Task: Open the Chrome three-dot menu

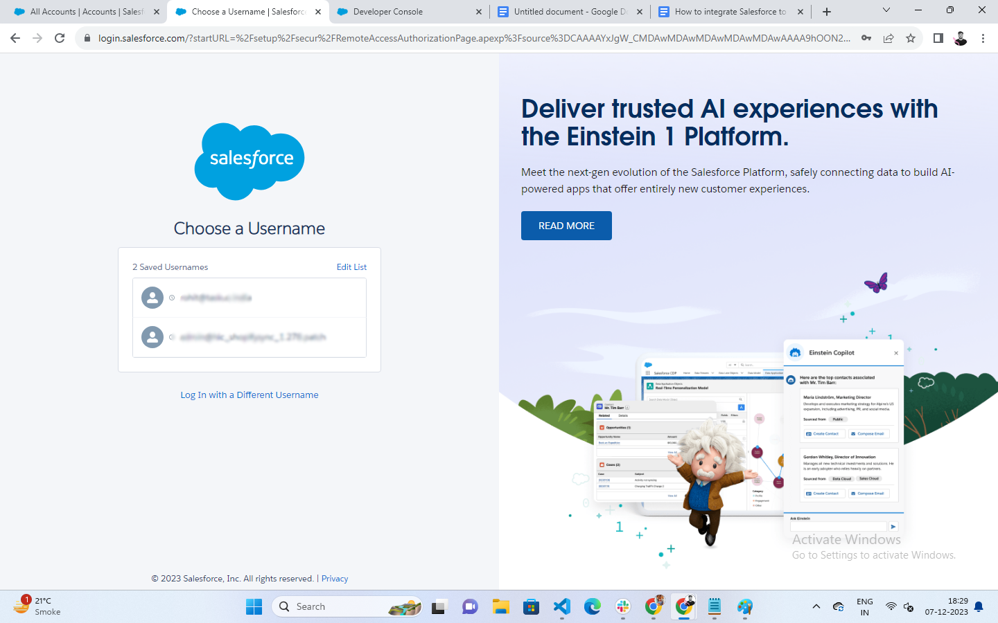Action: coord(983,38)
